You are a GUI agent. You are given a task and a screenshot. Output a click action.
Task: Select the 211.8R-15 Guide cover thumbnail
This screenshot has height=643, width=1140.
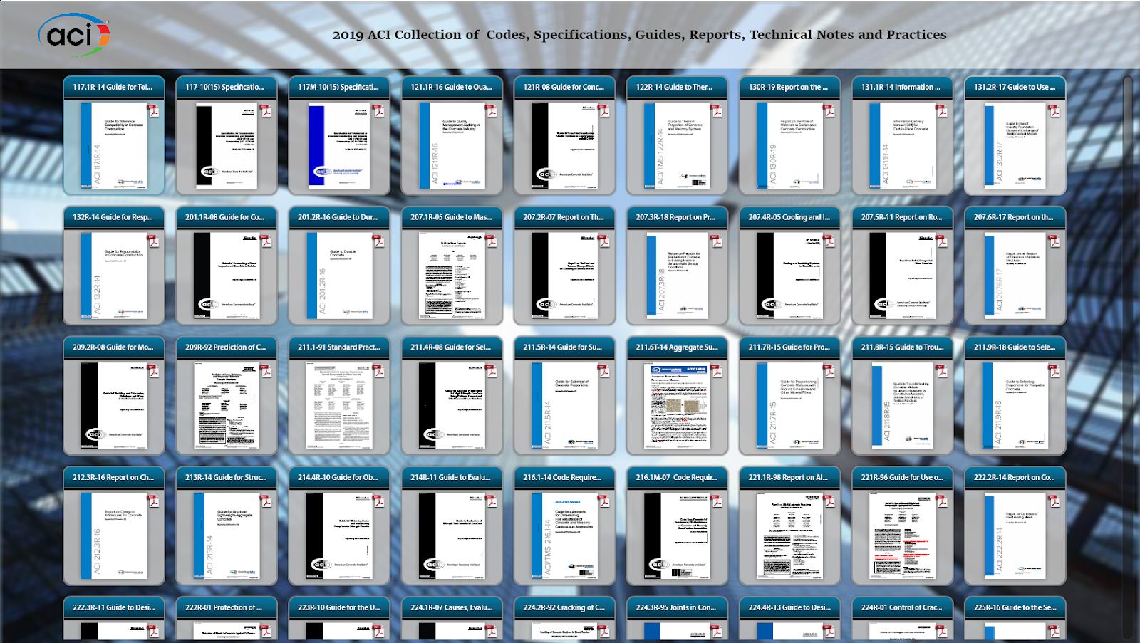coord(902,406)
